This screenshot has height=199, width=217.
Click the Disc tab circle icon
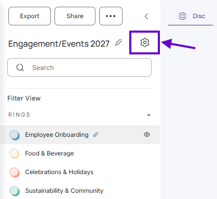click(182, 16)
